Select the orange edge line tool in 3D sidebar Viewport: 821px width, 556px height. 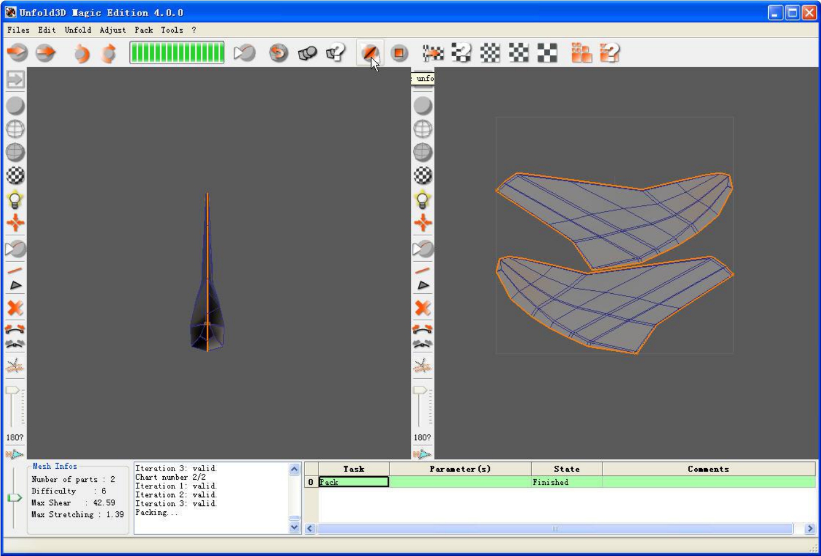pyautogui.click(x=15, y=270)
